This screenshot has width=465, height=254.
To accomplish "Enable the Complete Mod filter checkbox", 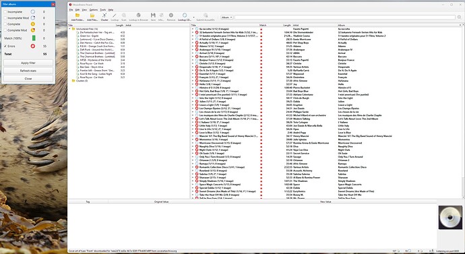I will 5,30.
